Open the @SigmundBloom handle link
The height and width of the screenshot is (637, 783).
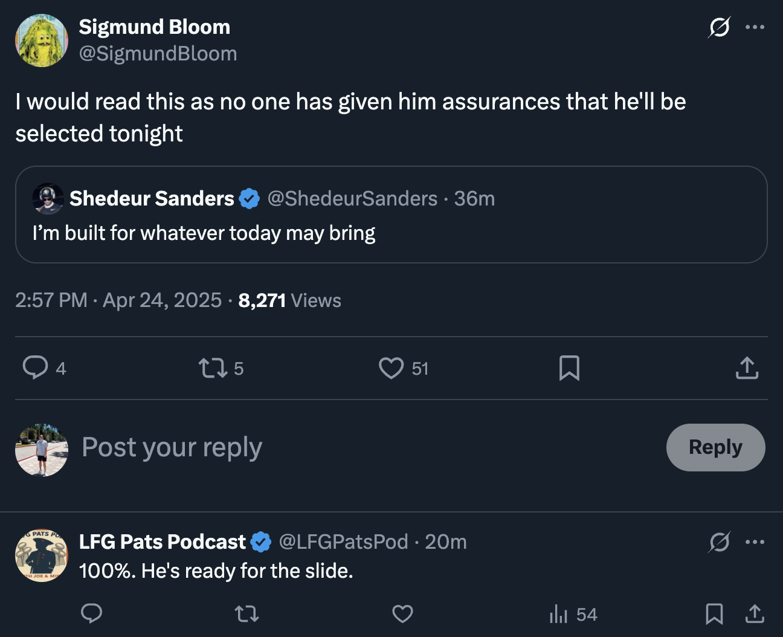coord(158,54)
